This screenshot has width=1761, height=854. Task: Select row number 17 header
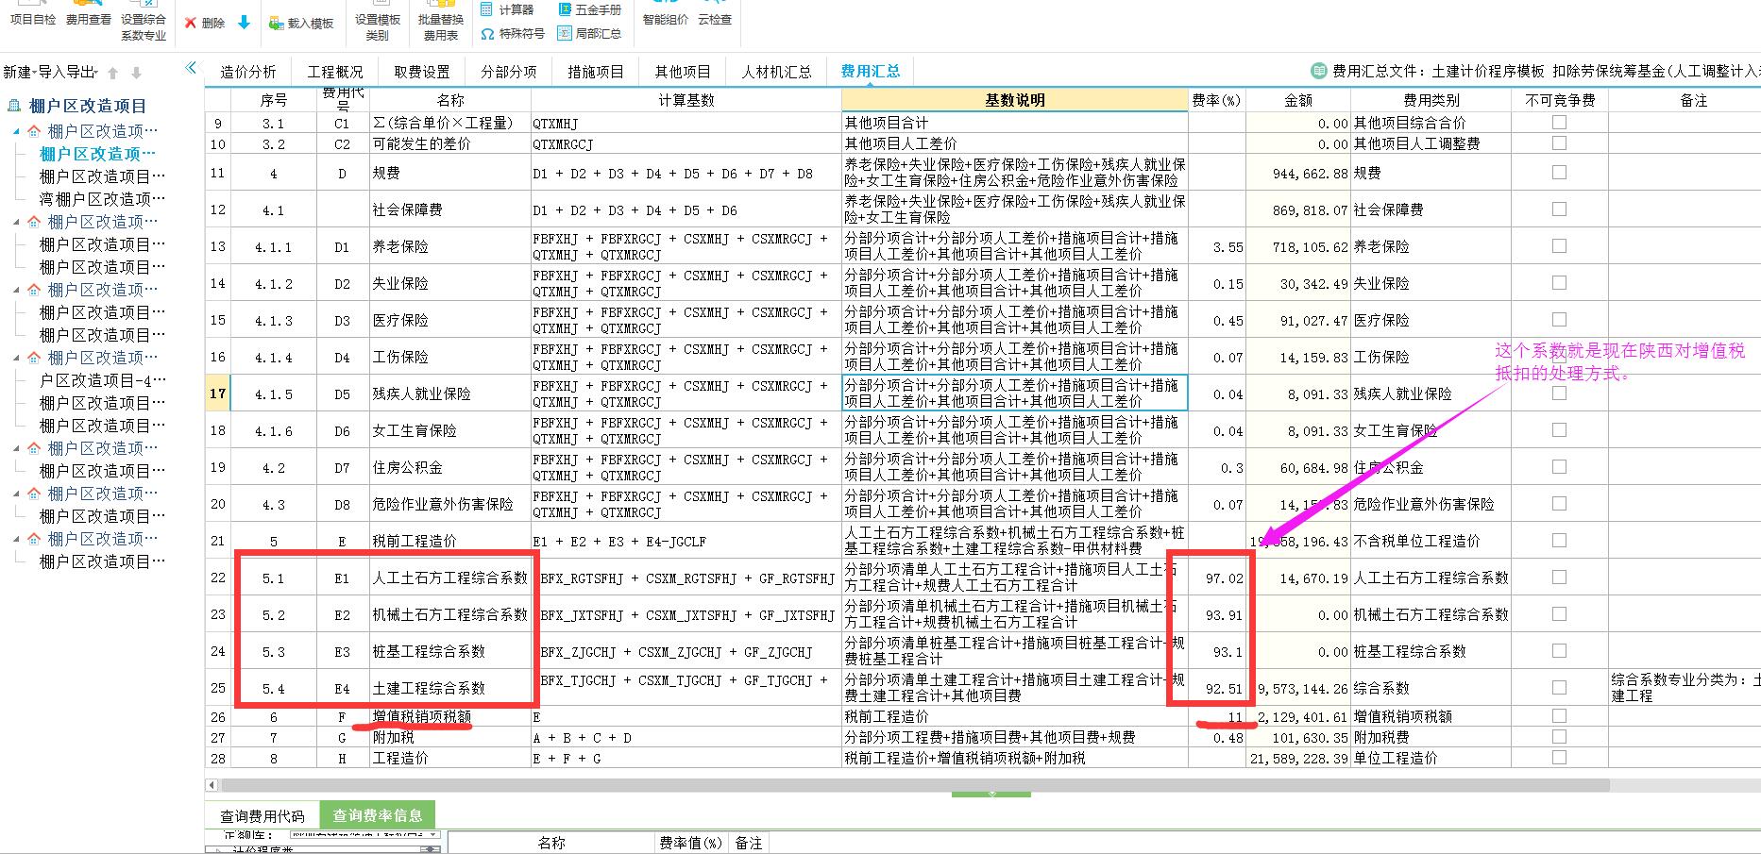(218, 394)
